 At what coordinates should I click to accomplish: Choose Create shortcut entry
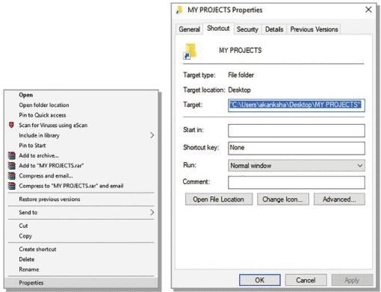point(81,249)
